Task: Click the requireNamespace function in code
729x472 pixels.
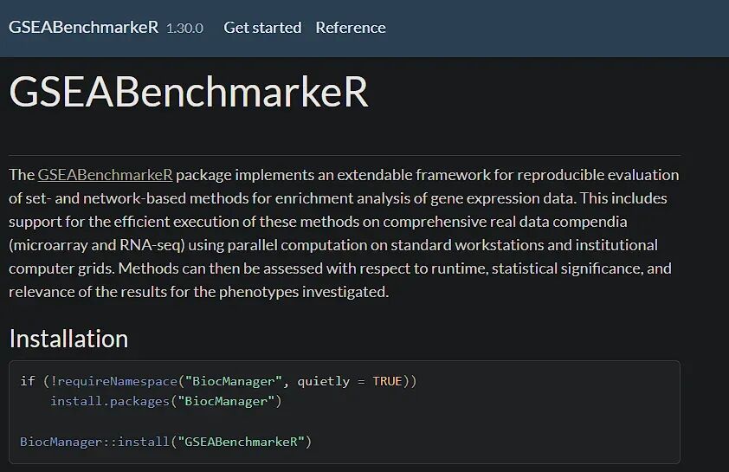Action: pyautogui.click(x=118, y=381)
